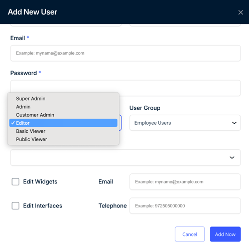Focus the required Email input field
The width and height of the screenshot is (249, 252).
point(126,53)
